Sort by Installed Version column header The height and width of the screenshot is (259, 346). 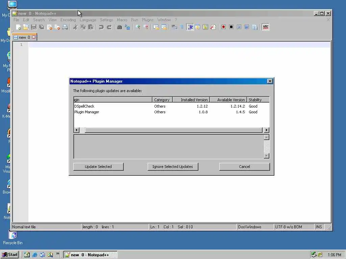click(x=191, y=100)
